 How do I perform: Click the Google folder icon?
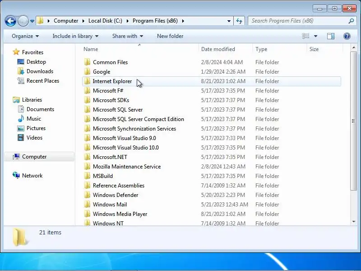[87, 71]
